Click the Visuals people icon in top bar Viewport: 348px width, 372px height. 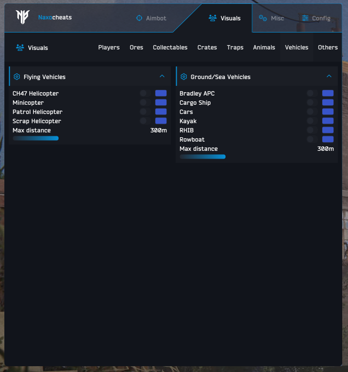click(212, 18)
